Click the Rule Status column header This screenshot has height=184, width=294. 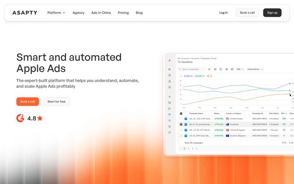[x=274, y=114]
